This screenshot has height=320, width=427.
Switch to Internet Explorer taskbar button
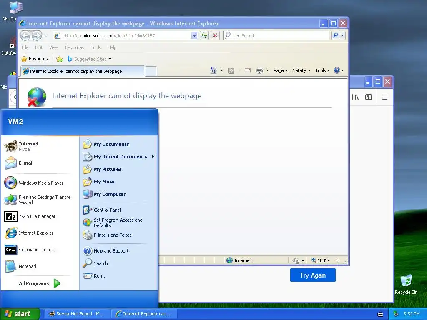(x=144, y=314)
